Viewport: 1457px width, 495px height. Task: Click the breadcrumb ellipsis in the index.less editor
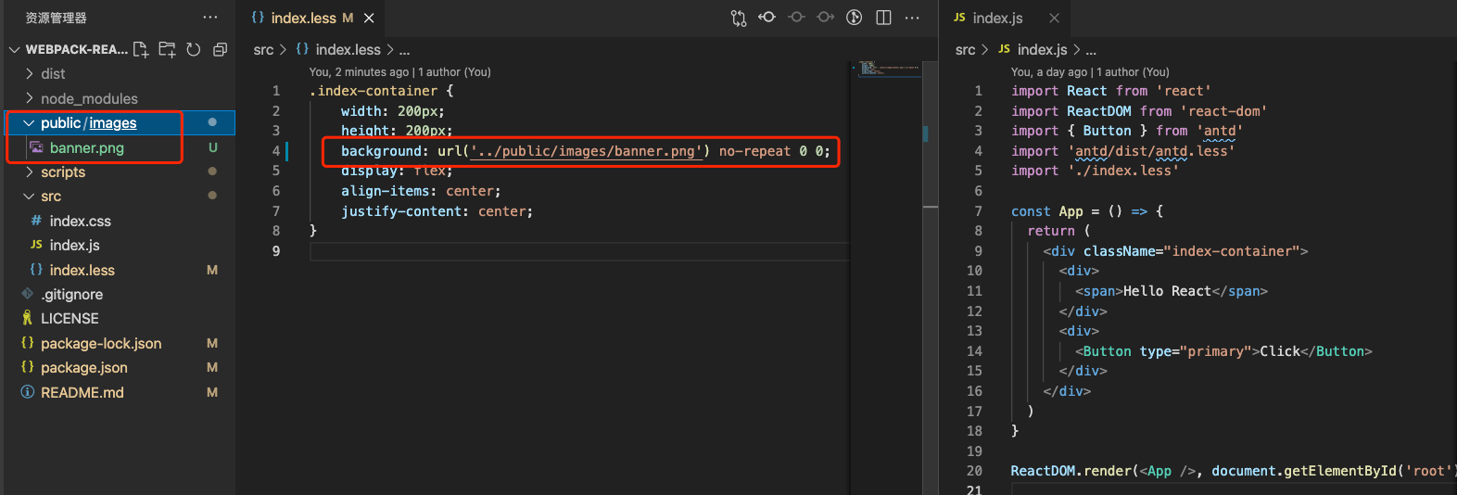404,50
